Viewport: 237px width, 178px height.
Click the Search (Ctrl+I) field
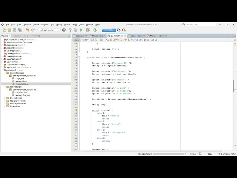point(201,24)
